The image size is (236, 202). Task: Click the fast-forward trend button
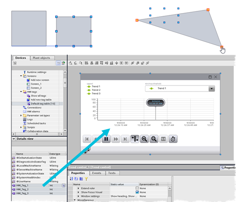(x=116, y=139)
